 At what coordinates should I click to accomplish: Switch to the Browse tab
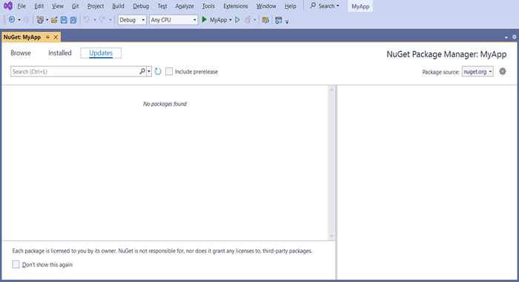point(21,53)
